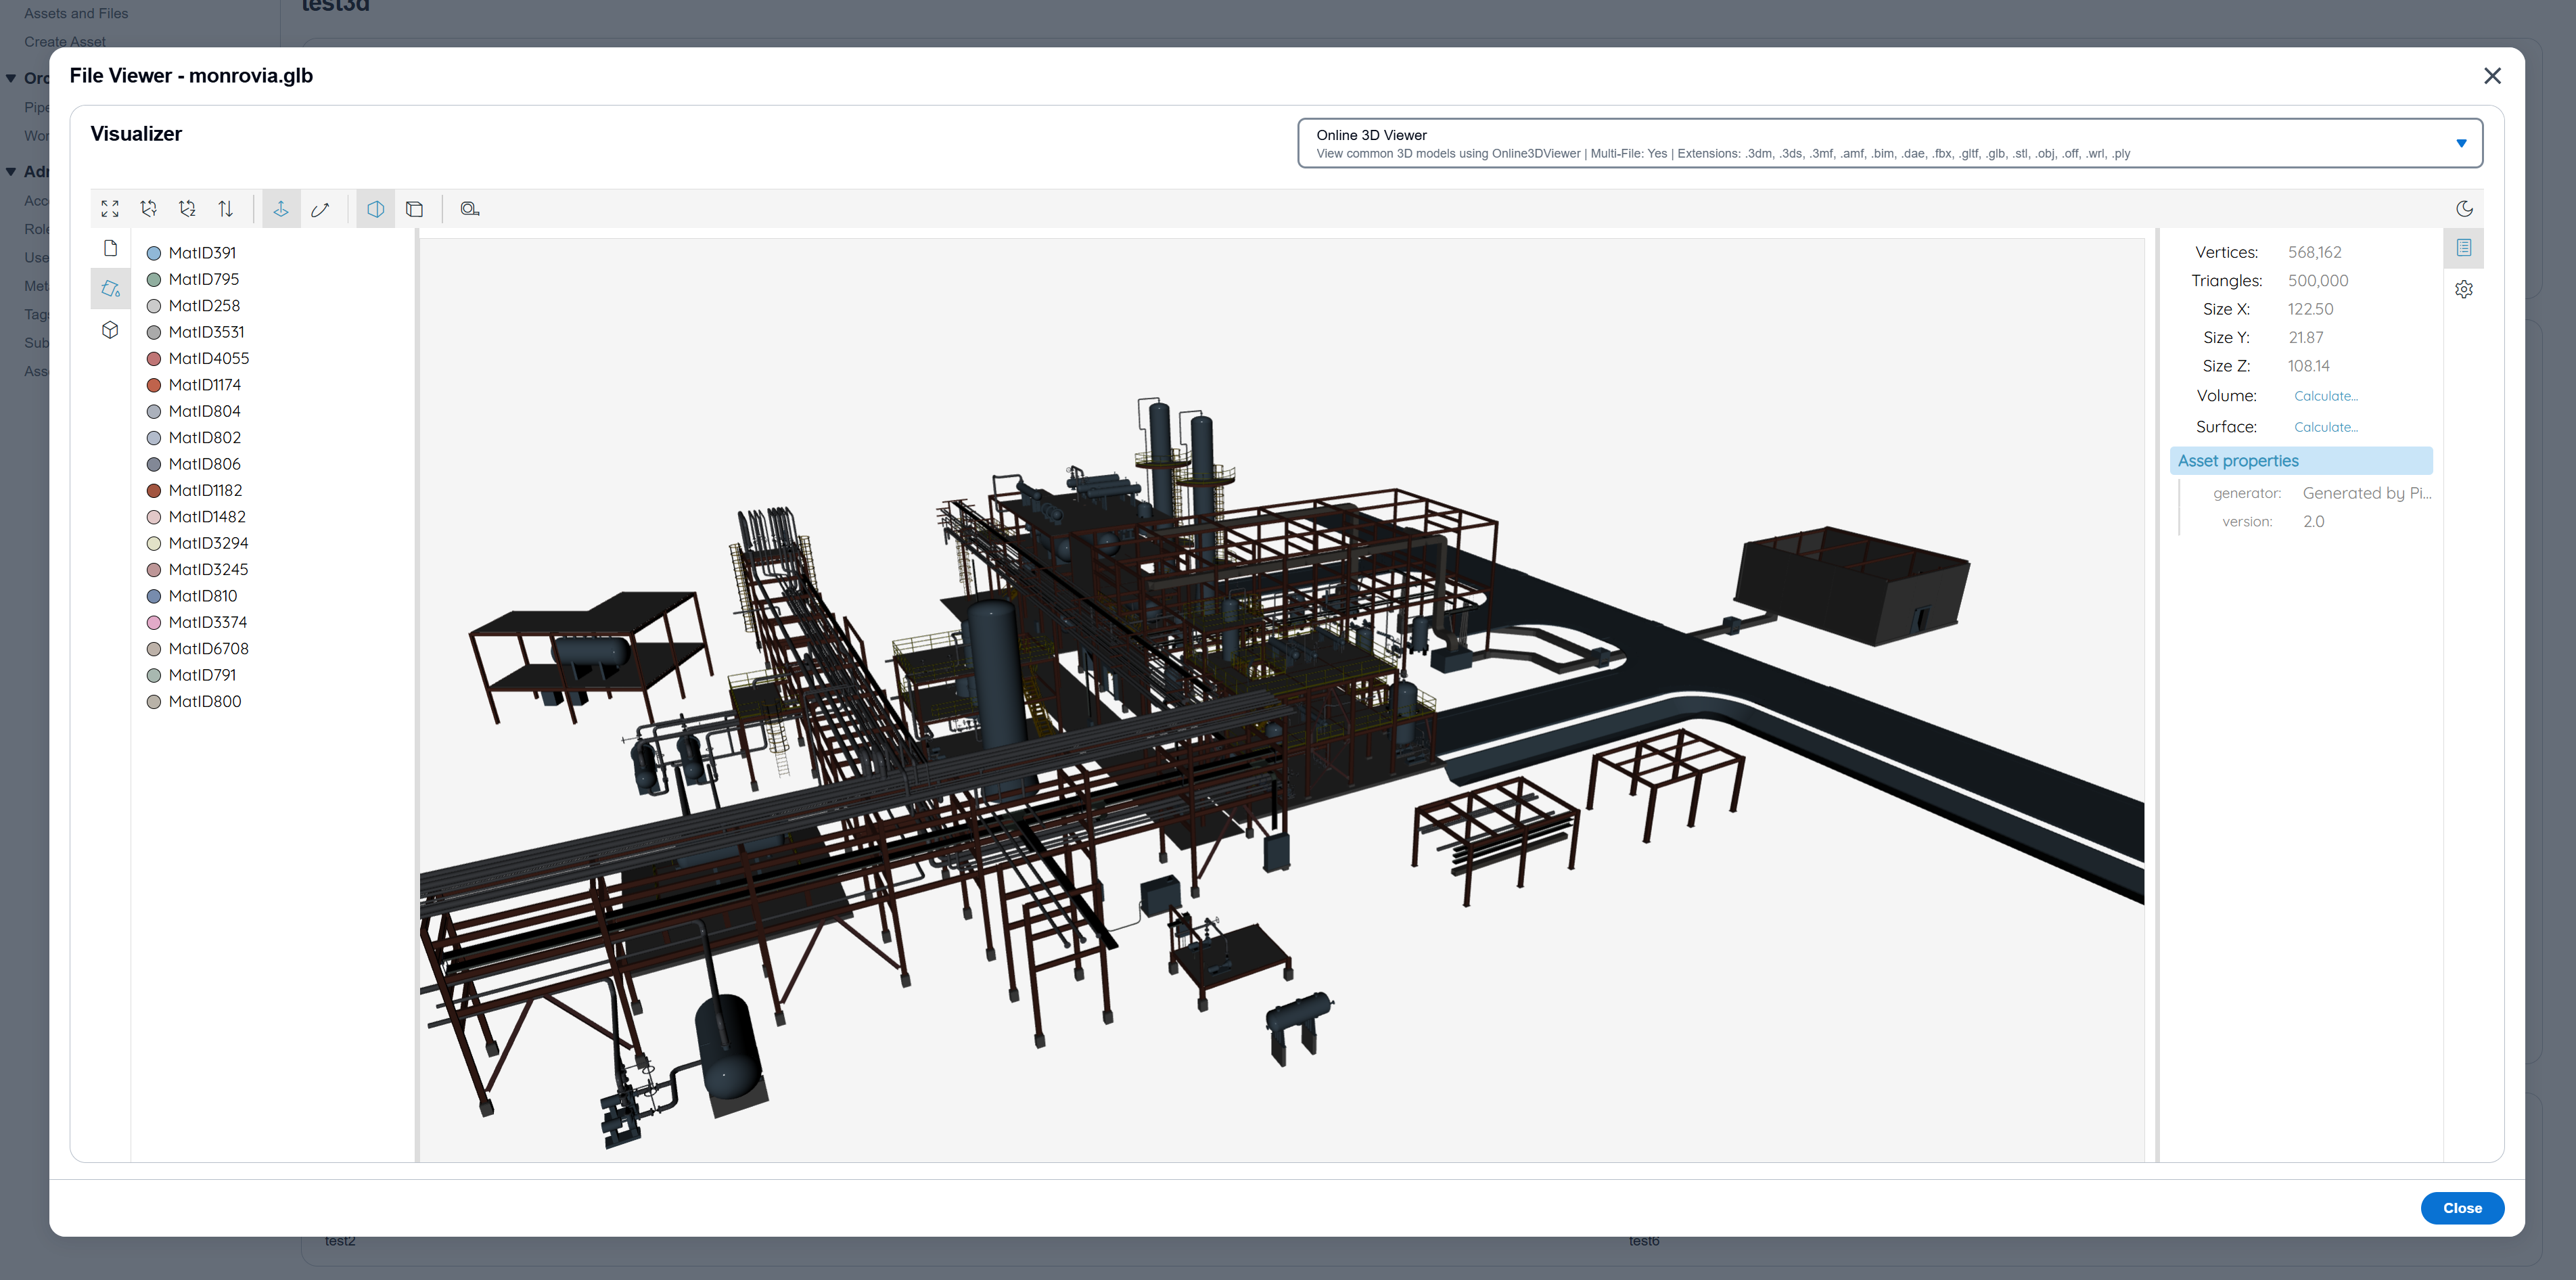Image resolution: width=2576 pixels, height=1280 pixels.
Task: Click the 3D refinery model viewport
Action: tap(1281, 700)
